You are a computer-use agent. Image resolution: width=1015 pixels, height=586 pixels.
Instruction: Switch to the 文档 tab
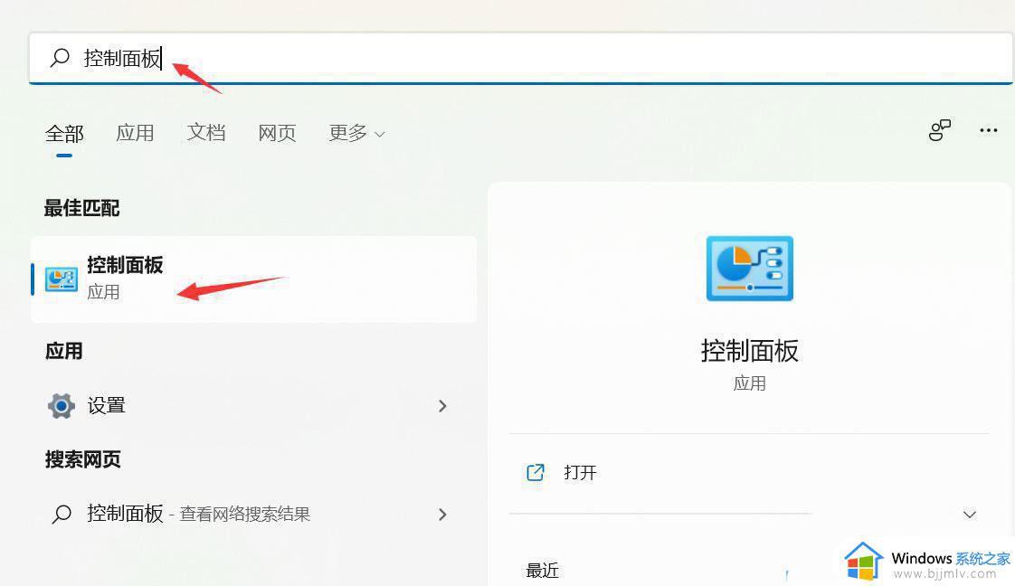(206, 133)
